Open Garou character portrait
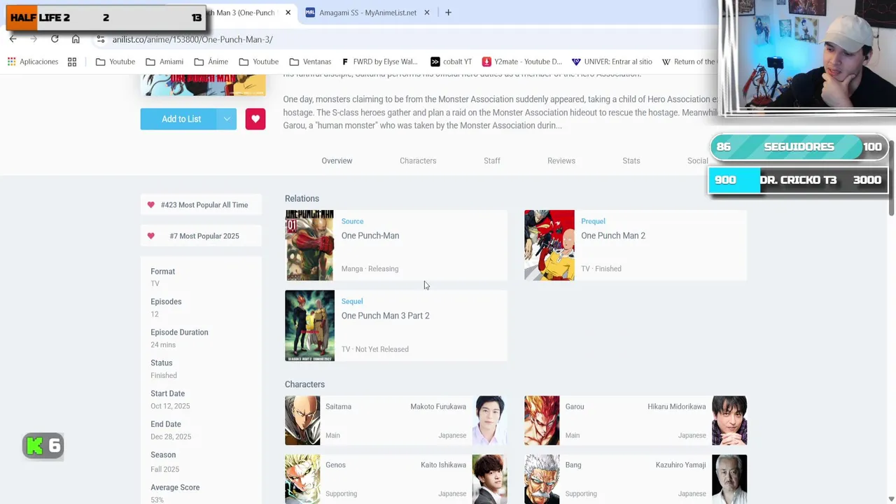The height and width of the screenshot is (504, 896). [542, 421]
